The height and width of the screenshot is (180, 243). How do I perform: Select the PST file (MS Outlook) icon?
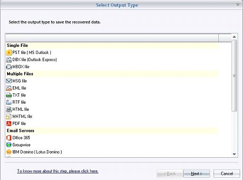pyautogui.click(x=9, y=53)
